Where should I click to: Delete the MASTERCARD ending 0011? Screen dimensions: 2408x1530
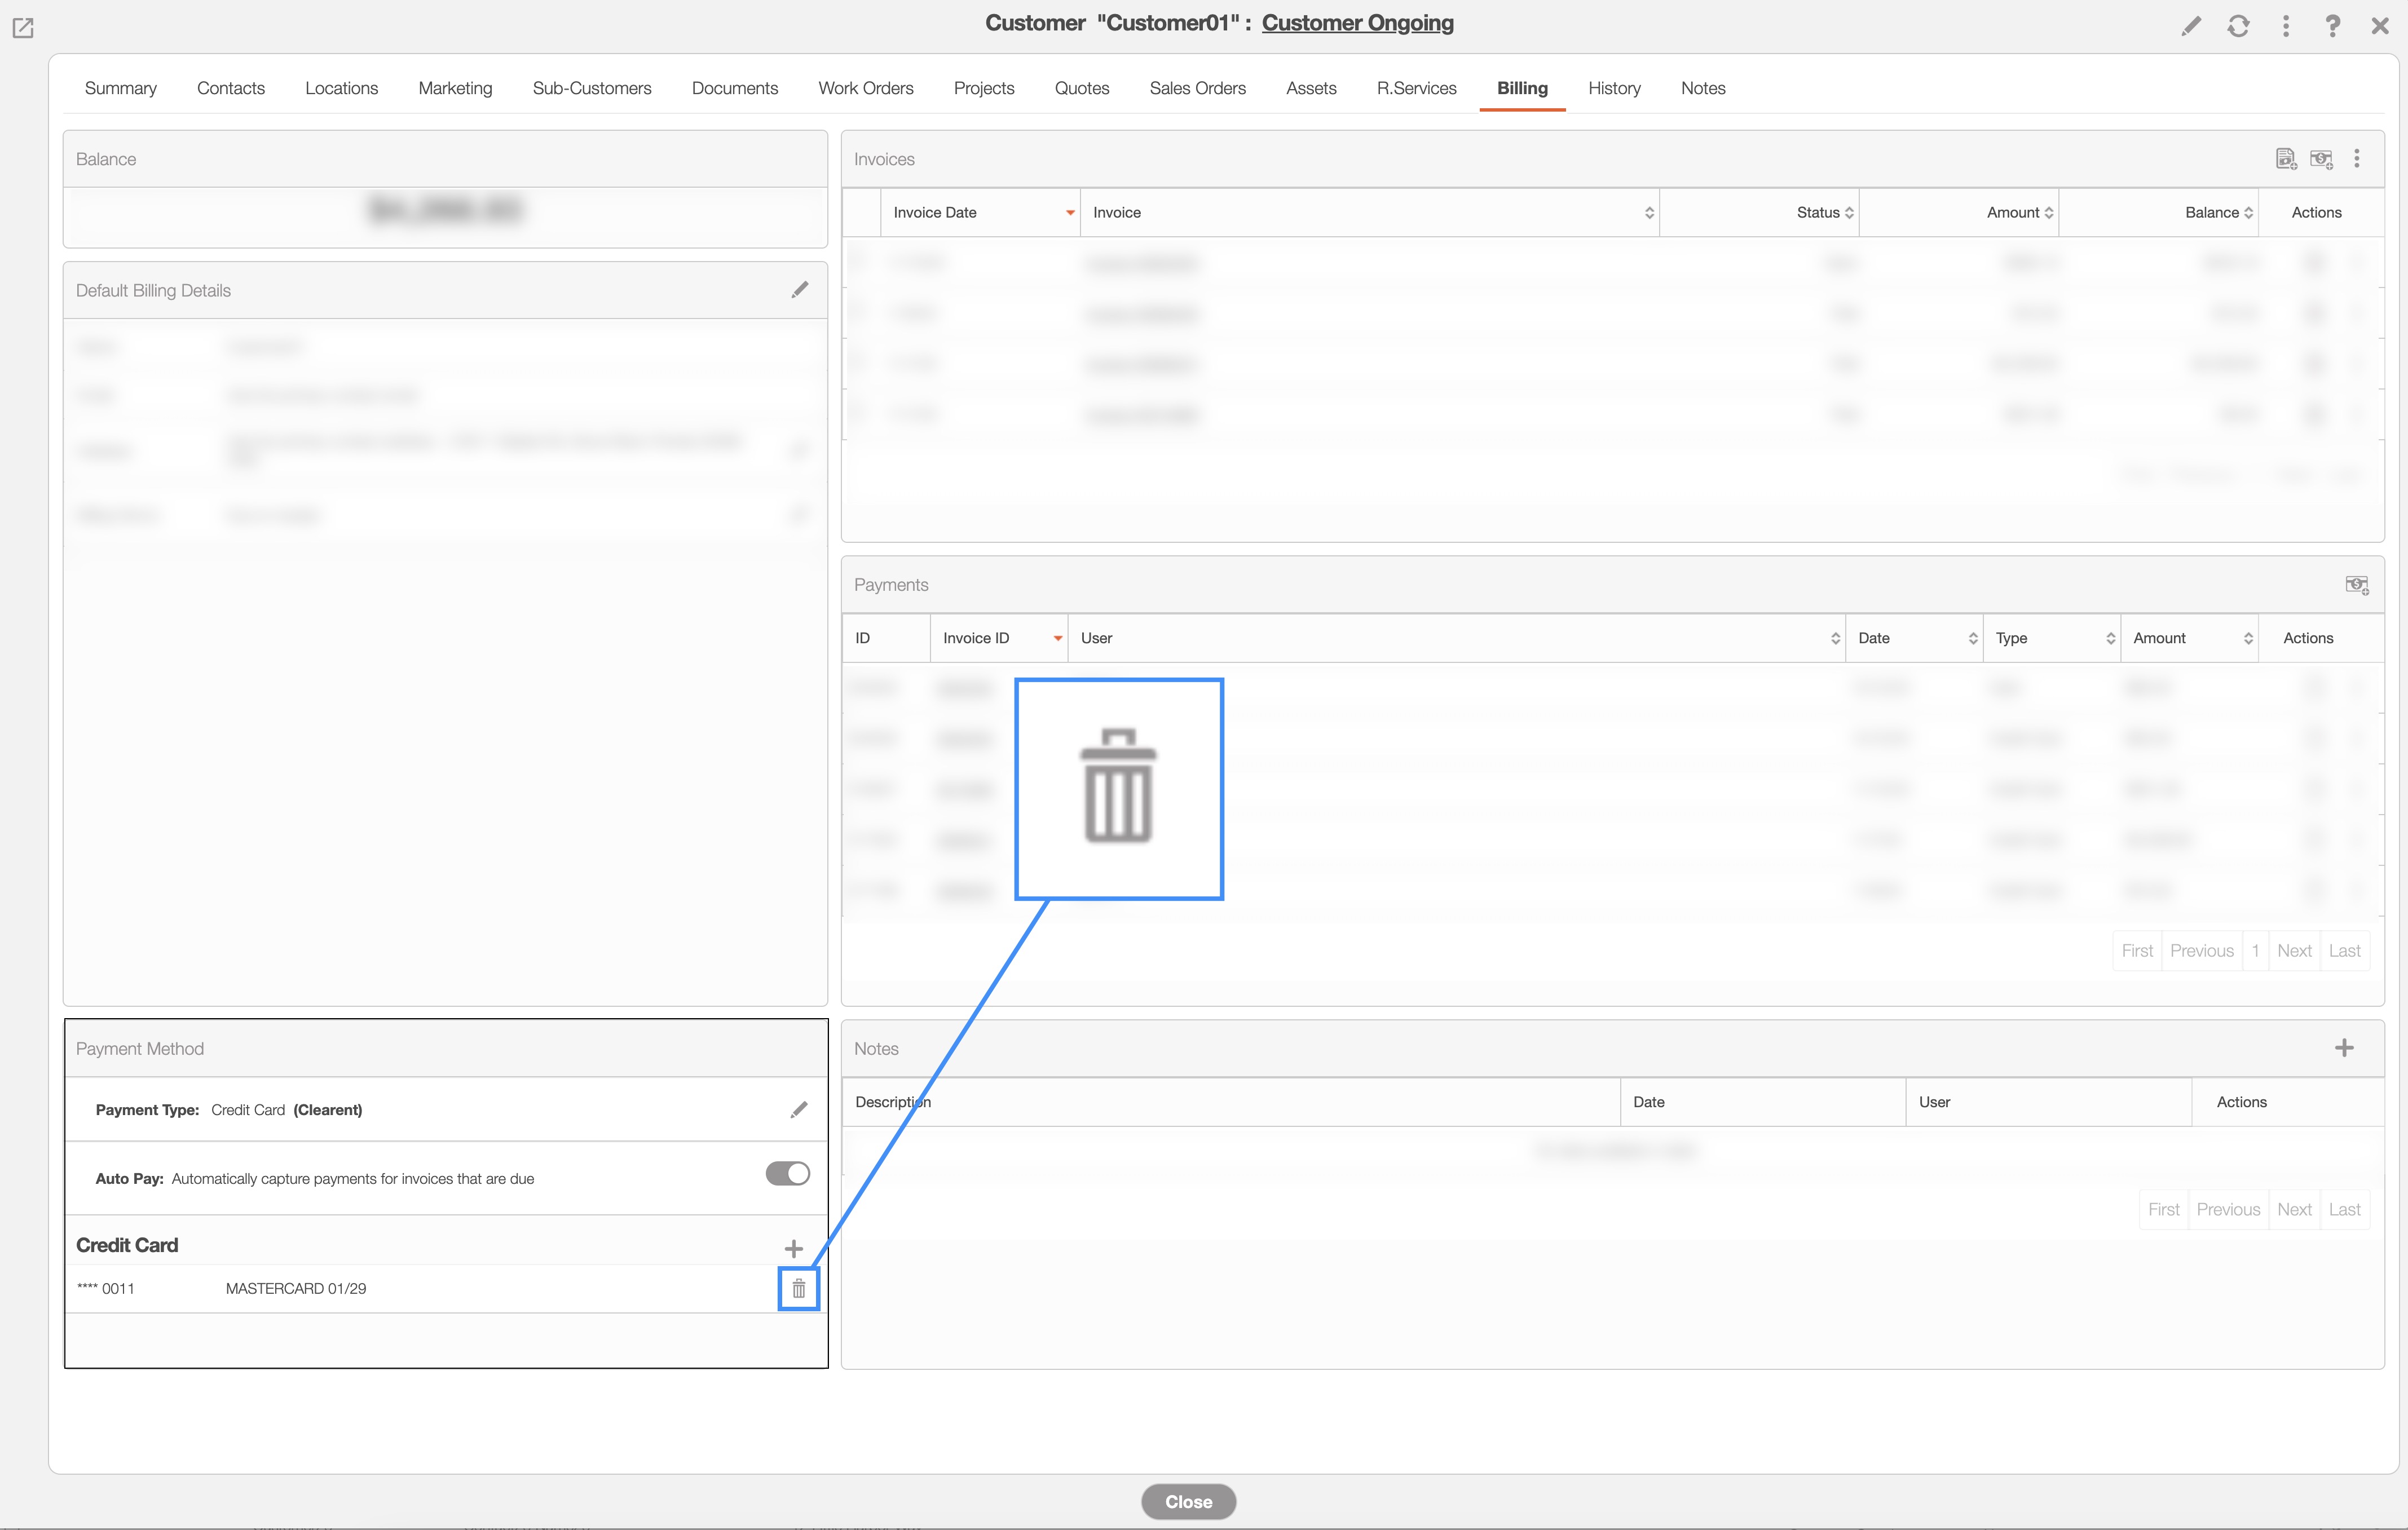click(798, 1288)
